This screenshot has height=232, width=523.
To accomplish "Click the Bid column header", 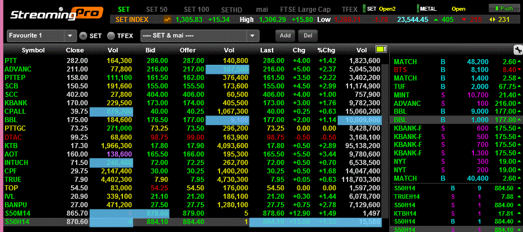I will tap(151, 51).
